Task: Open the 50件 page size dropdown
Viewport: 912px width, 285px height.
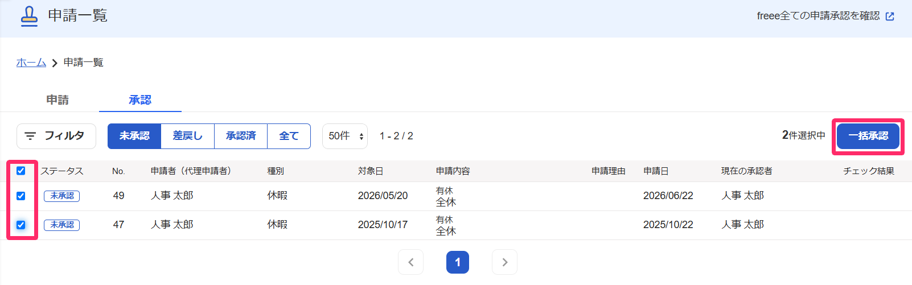Action: click(345, 136)
